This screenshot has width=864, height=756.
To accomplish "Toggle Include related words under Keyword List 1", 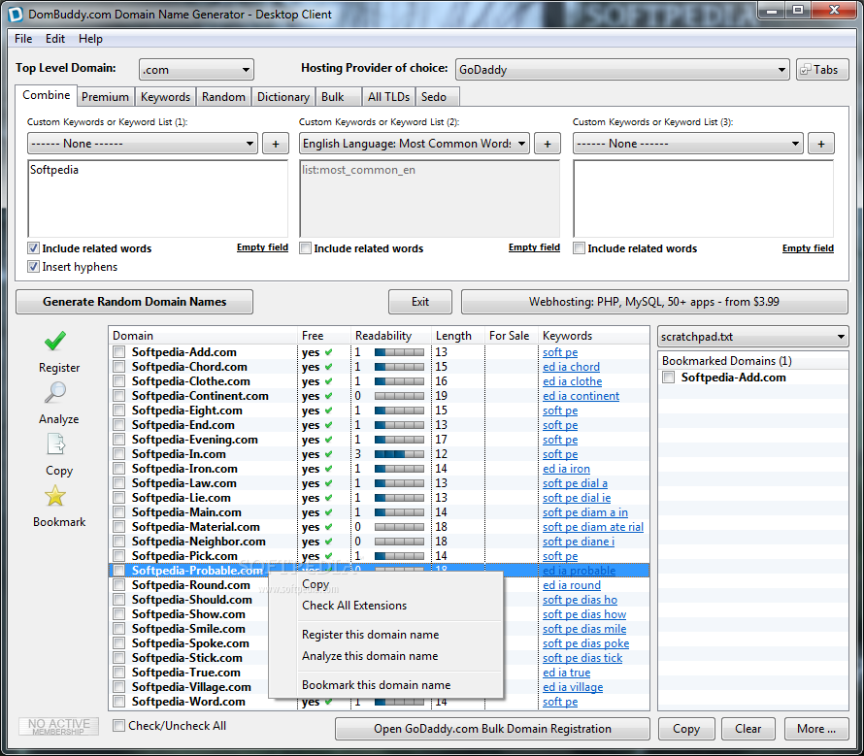I will click(x=34, y=248).
